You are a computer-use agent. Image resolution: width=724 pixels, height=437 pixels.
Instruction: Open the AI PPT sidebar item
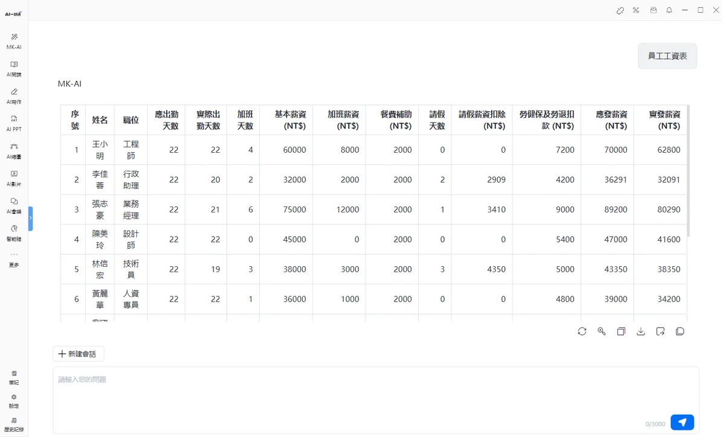coord(14,123)
